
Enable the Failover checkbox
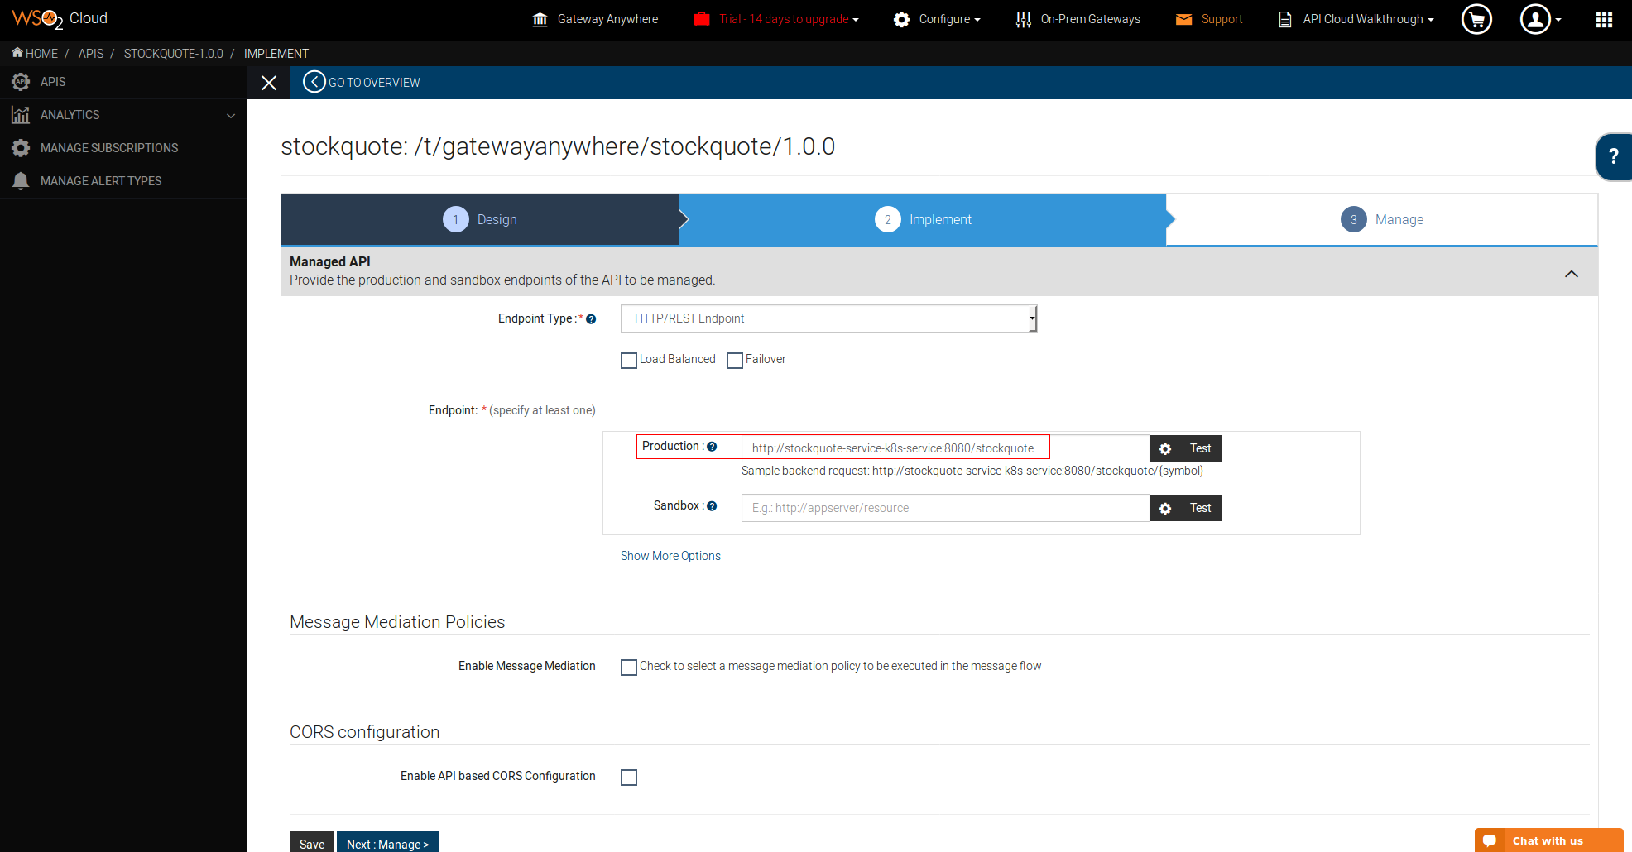735,361
